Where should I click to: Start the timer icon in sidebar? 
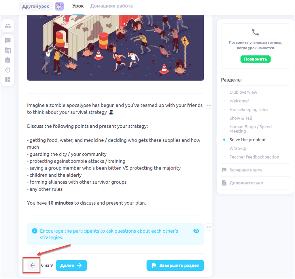8,70
